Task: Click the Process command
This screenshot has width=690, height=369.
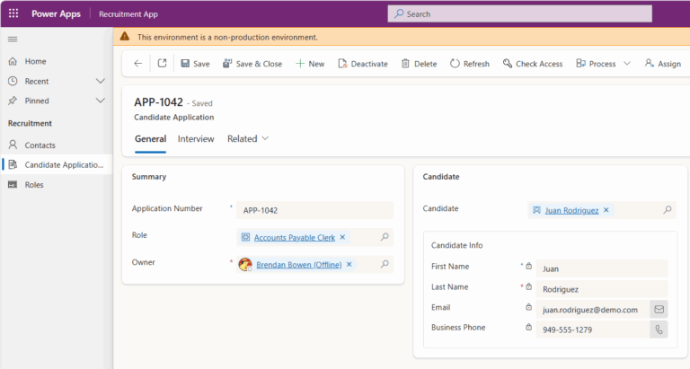Action: pos(596,64)
